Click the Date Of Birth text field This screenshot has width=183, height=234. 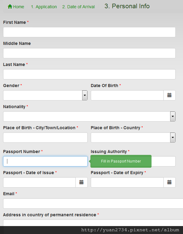tap(127, 95)
